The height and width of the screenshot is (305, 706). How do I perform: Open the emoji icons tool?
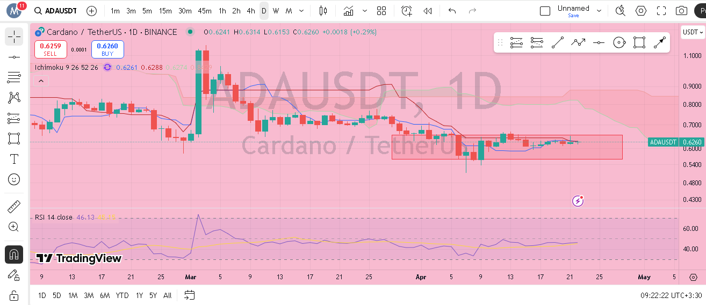(x=14, y=179)
